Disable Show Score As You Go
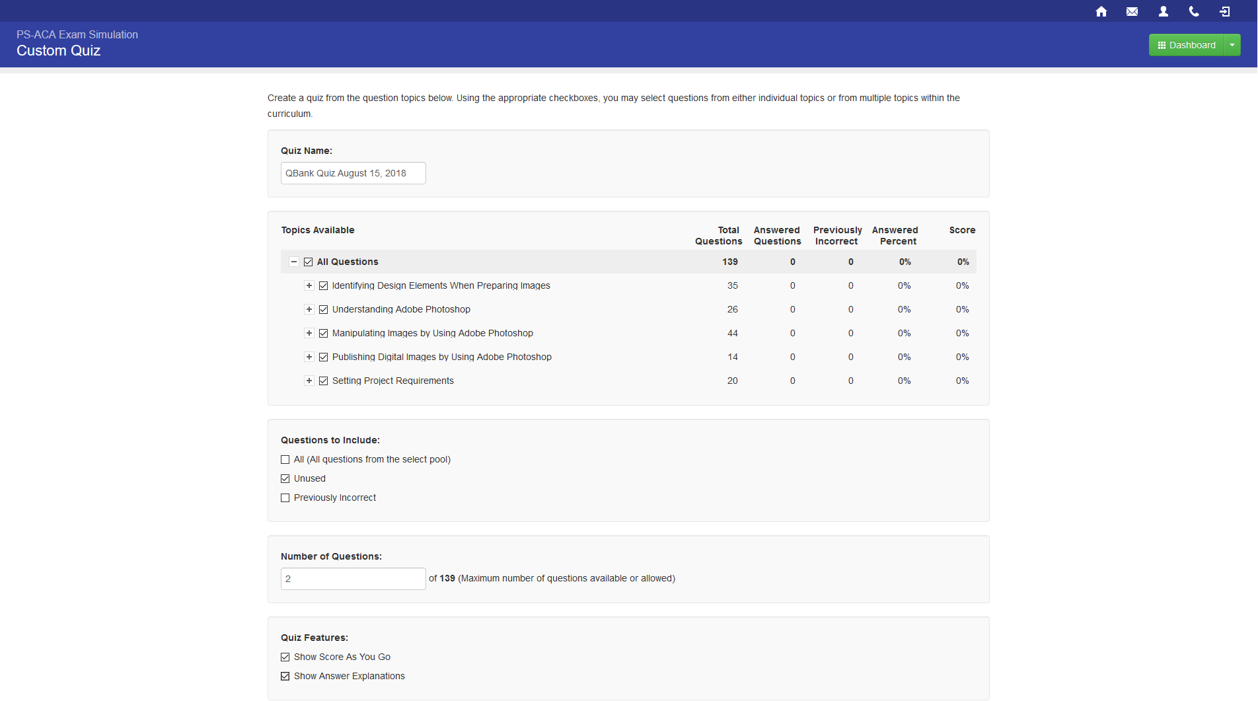Viewport: 1258px width, 701px height. click(285, 657)
